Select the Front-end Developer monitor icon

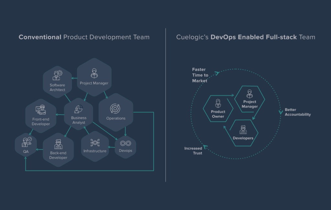tap(41, 110)
